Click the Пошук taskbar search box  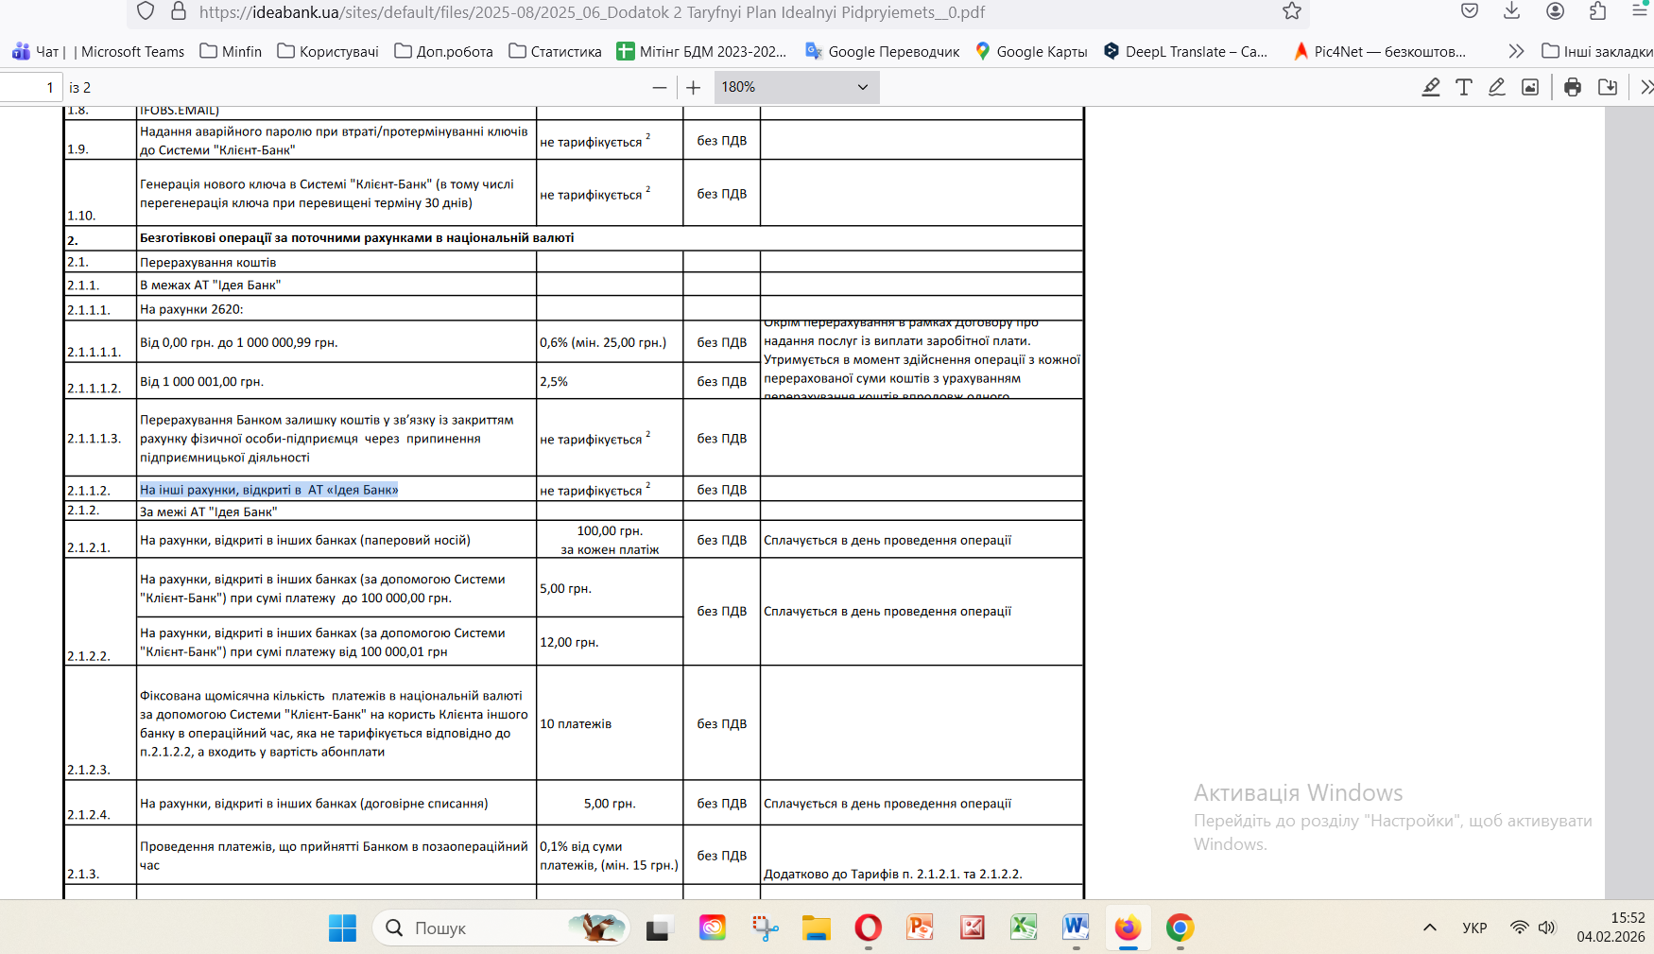[502, 928]
